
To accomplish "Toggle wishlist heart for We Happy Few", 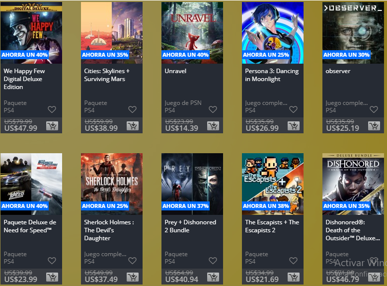I will pyautogui.click(x=52, y=109).
